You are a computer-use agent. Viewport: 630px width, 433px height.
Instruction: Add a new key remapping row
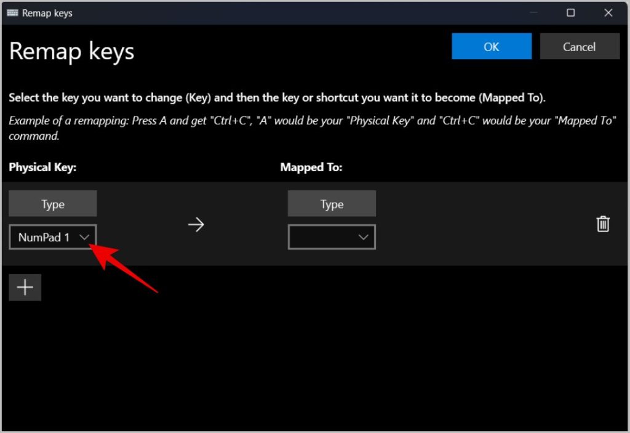point(25,287)
